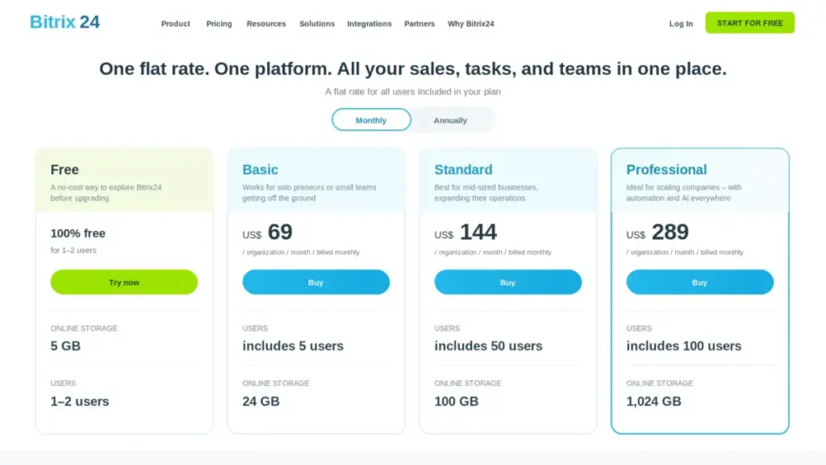Click the Standard plan title
Screen dimensions: 826x465
[x=463, y=170]
